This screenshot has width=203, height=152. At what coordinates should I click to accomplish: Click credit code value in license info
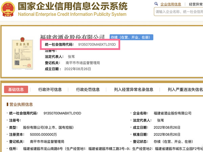(x=62, y=113)
